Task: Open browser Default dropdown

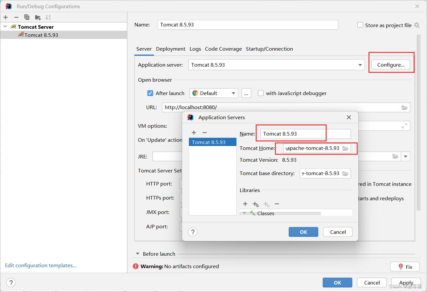Action: coord(214,93)
